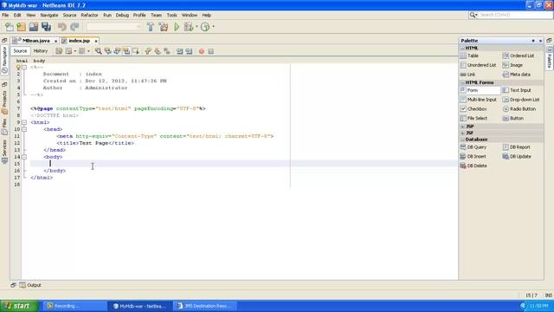Click the Windows start button

[19, 306]
